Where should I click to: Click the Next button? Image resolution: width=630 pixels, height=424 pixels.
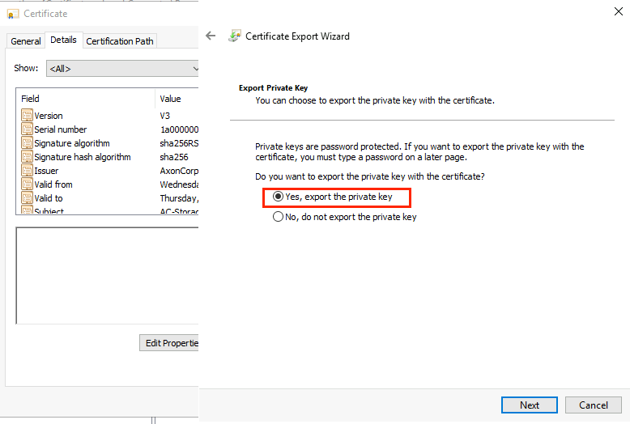pos(529,405)
